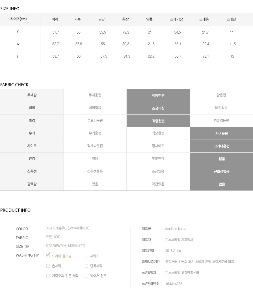Viewport: 253px width, 308px height.
Task: Click the 신축성좋음 cell
Action: coord(95,171)
